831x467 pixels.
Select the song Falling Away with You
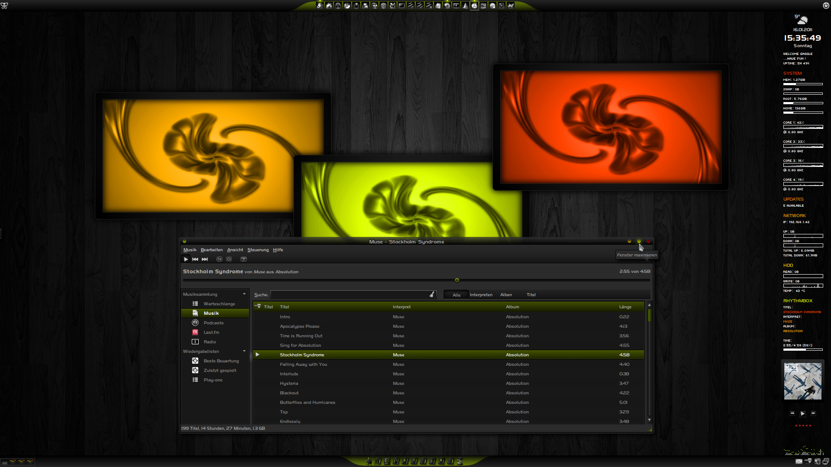449,365
